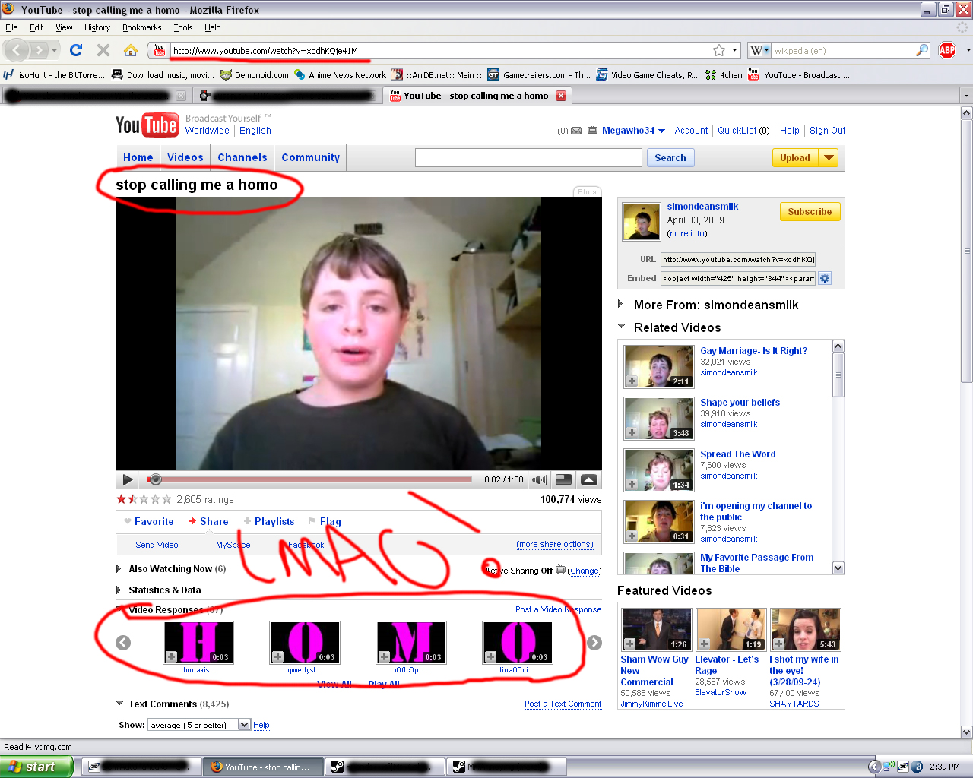Subscribe to simondeansmilk

810,212
